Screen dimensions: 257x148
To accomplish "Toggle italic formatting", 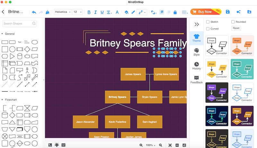I will click(x=95, y=12).
